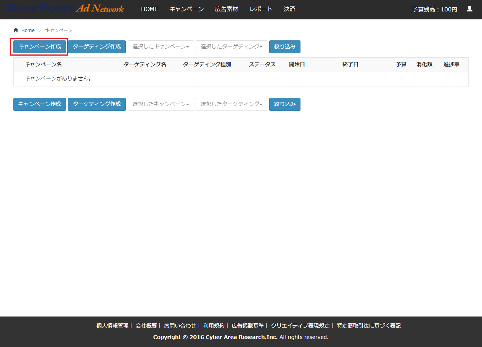Viewport: 482px width, 347px height.
Task: Click the ステータス column header
Action: point(262,64)
